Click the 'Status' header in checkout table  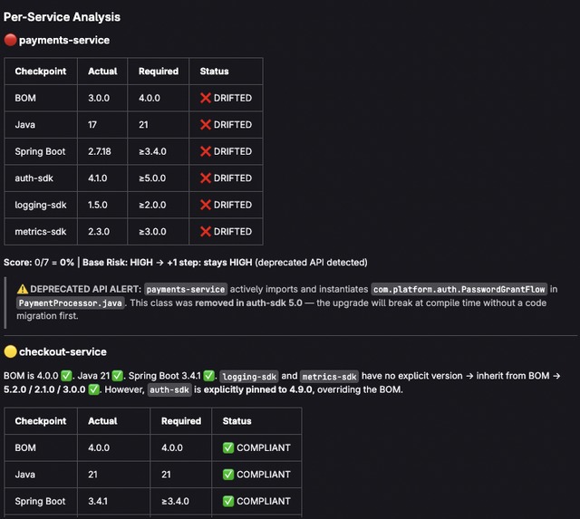(237, 421)
